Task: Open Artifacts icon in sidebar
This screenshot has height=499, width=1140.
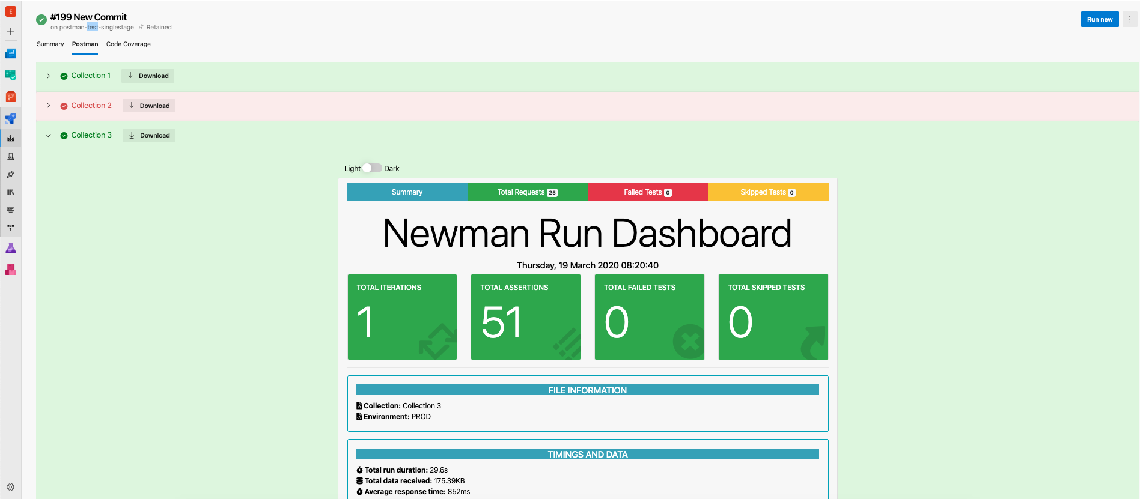Action: tap(11, 270)
